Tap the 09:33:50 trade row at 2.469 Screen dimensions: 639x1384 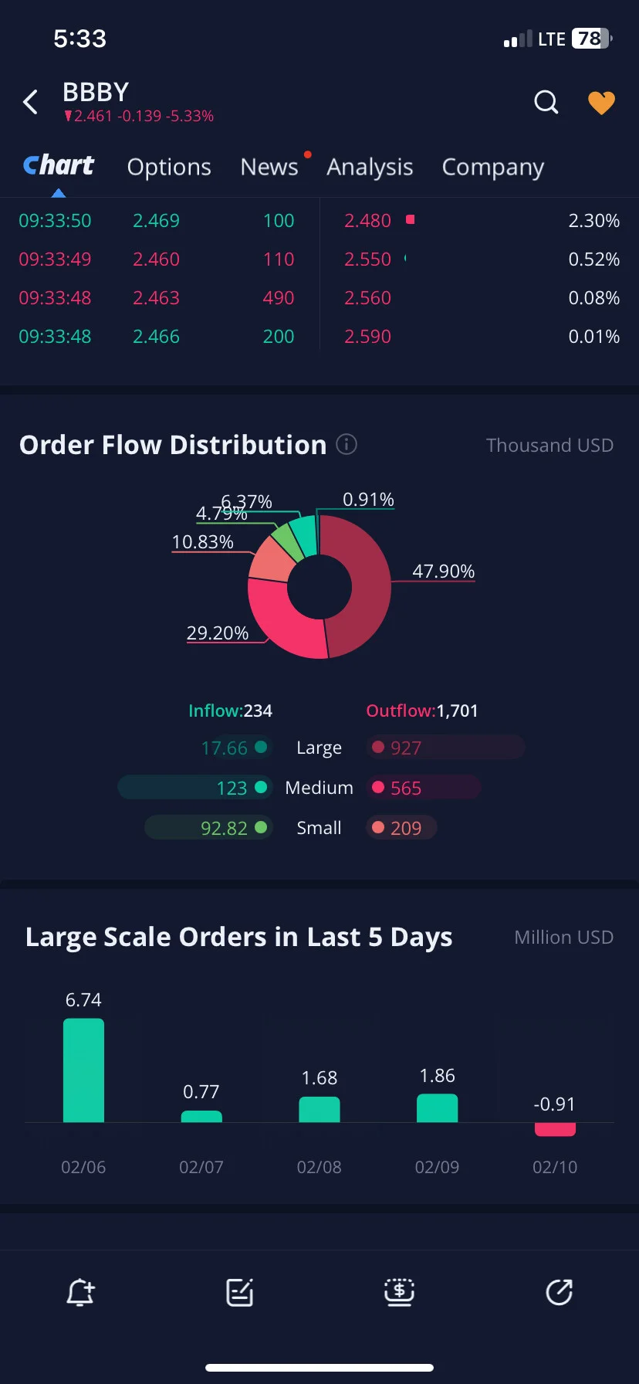[x=157, y=221]
